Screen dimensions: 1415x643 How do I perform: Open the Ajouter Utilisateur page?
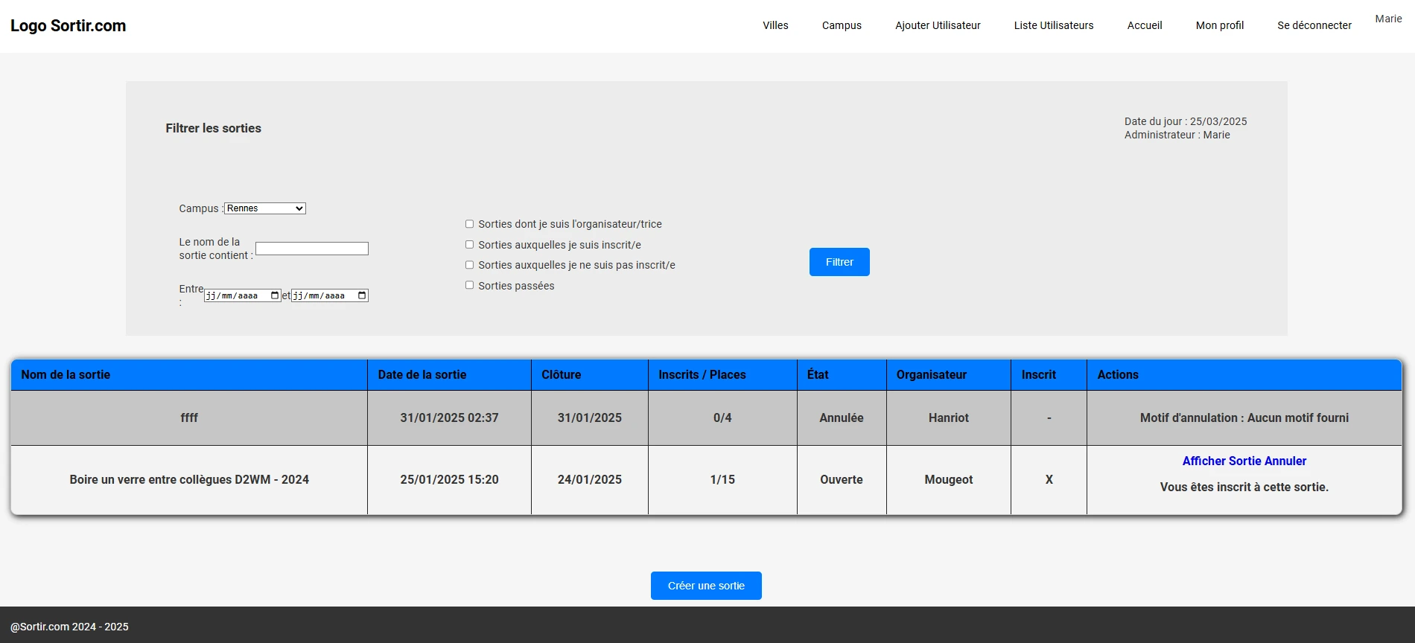point(938,25)
